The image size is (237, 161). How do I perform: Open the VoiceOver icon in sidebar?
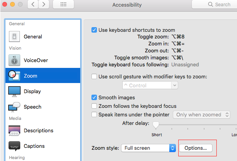click(14, 60)
